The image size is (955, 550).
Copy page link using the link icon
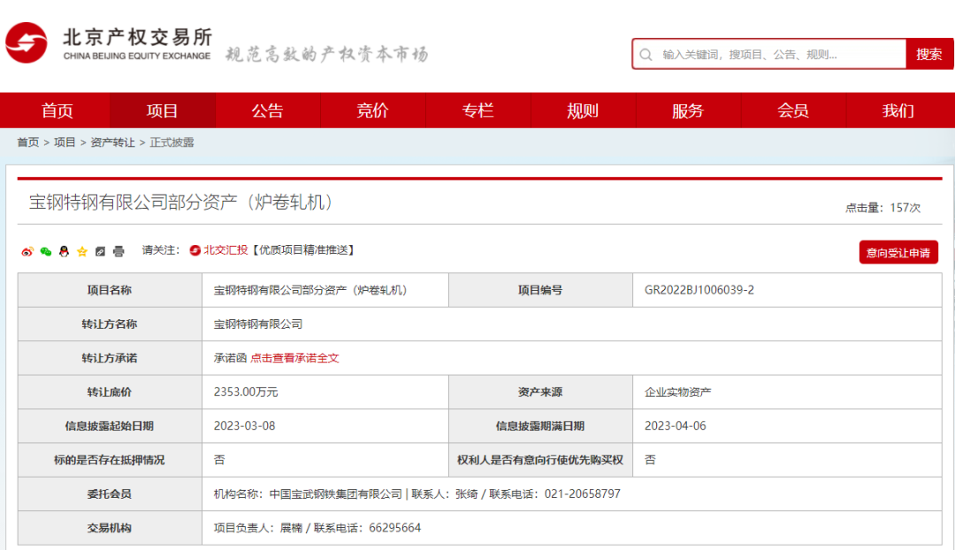101,251
